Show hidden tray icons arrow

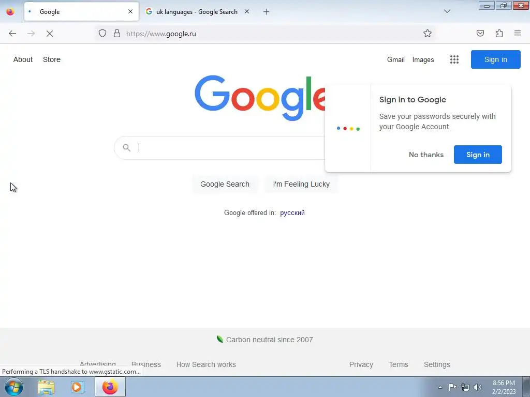click(440, 387)
